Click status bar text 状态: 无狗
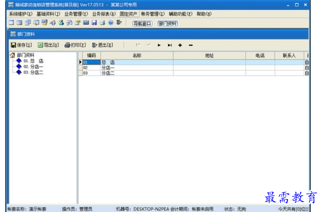Viewport: 321px width, 212px height. [235, 209]
